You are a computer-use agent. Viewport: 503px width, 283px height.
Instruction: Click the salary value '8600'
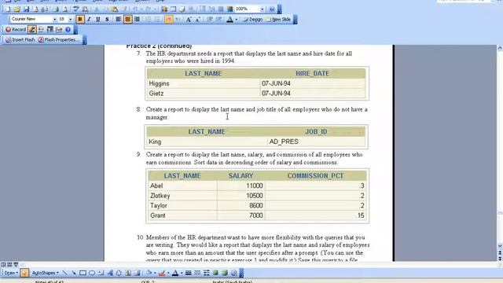point(256,206)
